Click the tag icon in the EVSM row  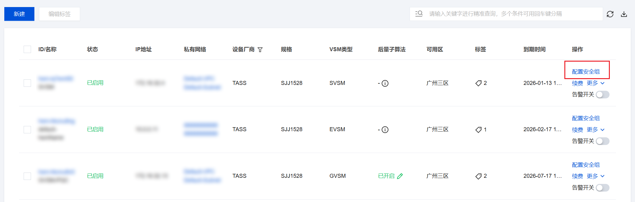478,130
